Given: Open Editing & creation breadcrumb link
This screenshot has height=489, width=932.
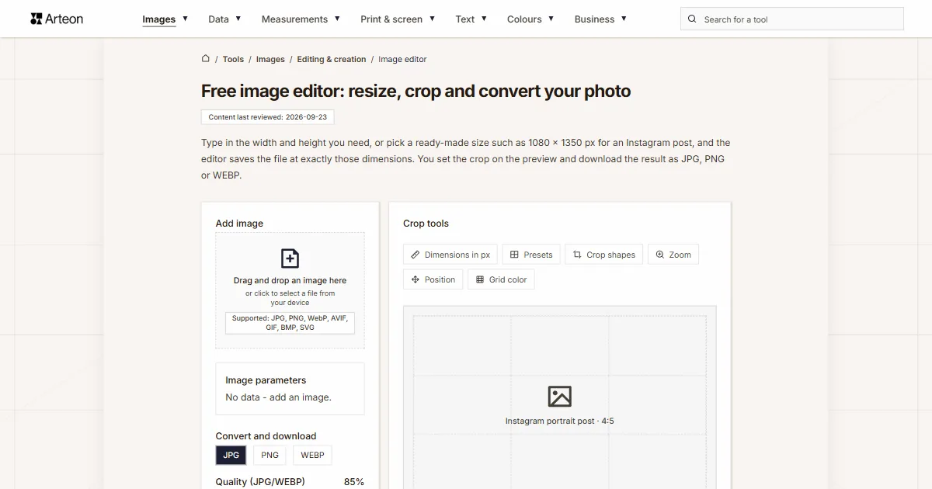Looking at the screenshot, I should (x=332, y=60).
